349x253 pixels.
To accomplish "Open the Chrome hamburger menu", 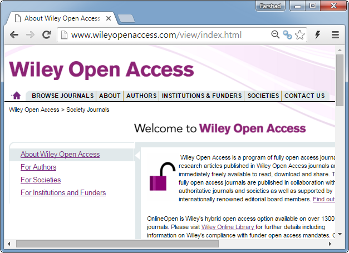I will point(335,34).
